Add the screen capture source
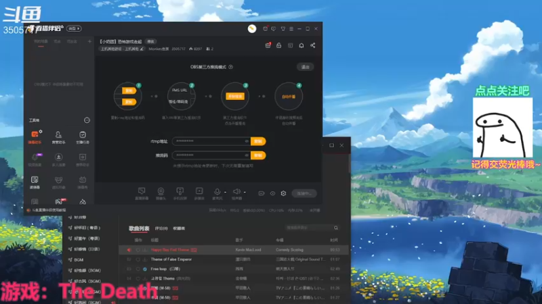The width and height of the screenshot is (542, 304). pyautogui.click(x=142, y=193)
